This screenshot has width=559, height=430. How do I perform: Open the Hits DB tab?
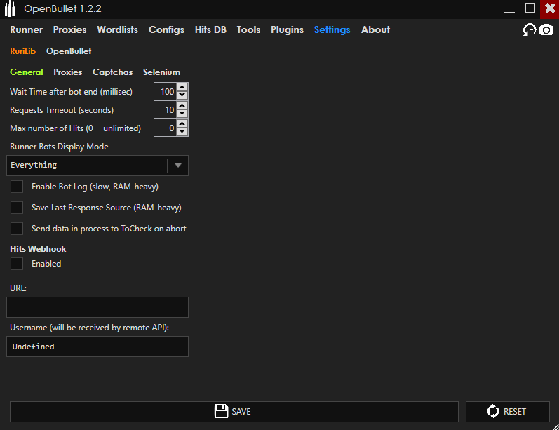click(x=210, y=29)
